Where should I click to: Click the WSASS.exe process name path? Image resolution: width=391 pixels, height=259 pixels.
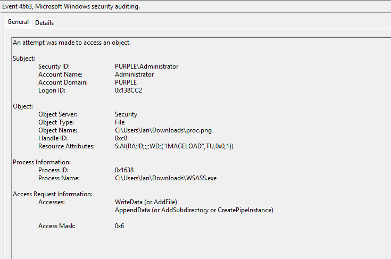pos(165,178)
